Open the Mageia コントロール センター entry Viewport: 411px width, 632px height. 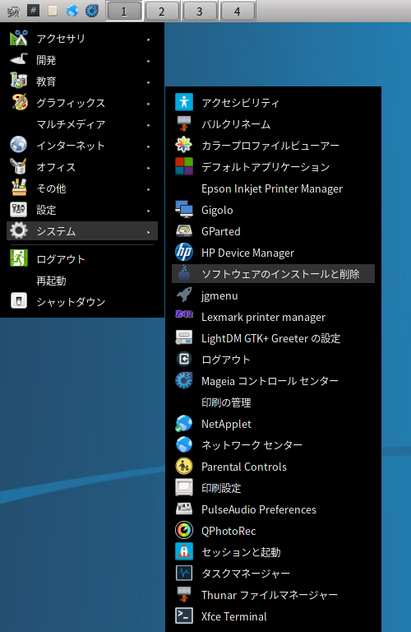[x=273, y=381]
